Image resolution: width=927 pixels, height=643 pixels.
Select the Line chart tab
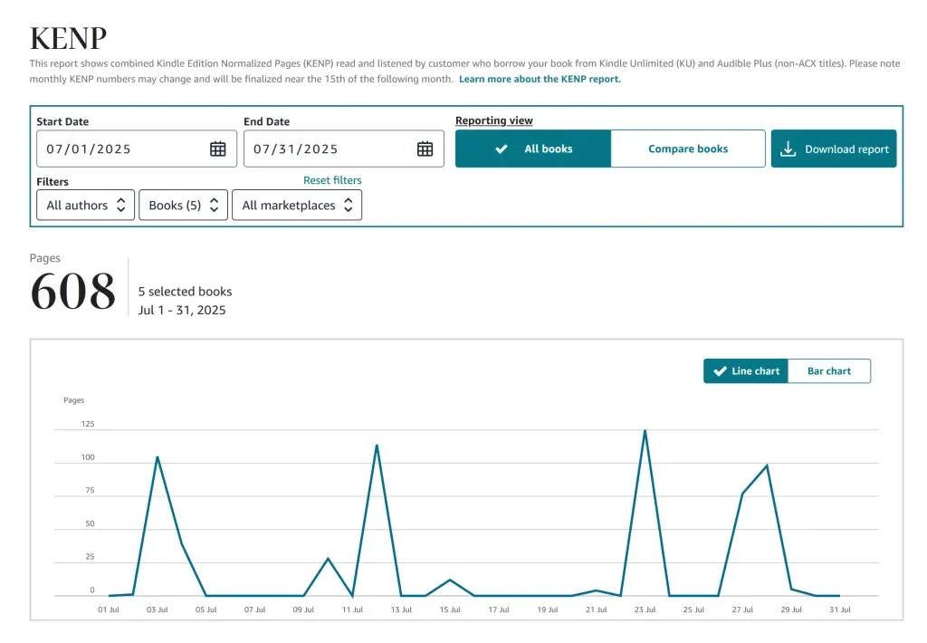click(746, 371)
